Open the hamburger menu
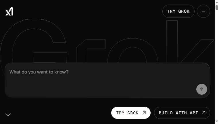 coord(203,11)
